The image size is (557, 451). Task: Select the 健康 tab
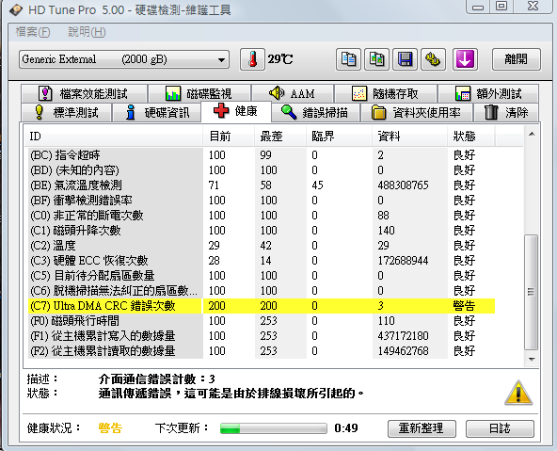pyautogui.click(x=236, y=111)
